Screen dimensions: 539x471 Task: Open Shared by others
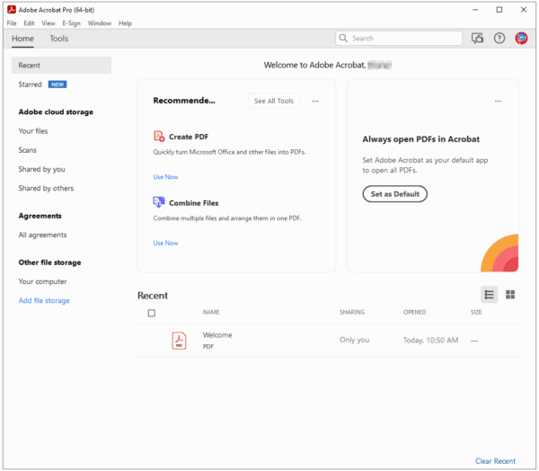[x=46, y=188]
